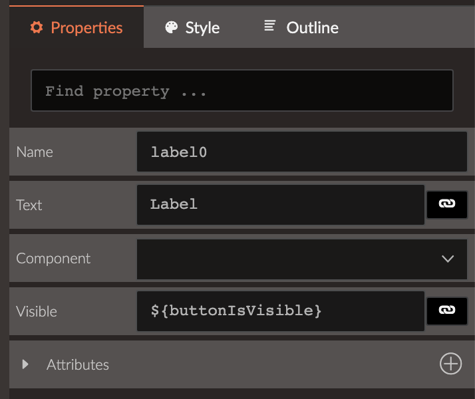Screen dimensions: 475x399
Task: Open the Component dropdown chevron
Action: point(448,259)
